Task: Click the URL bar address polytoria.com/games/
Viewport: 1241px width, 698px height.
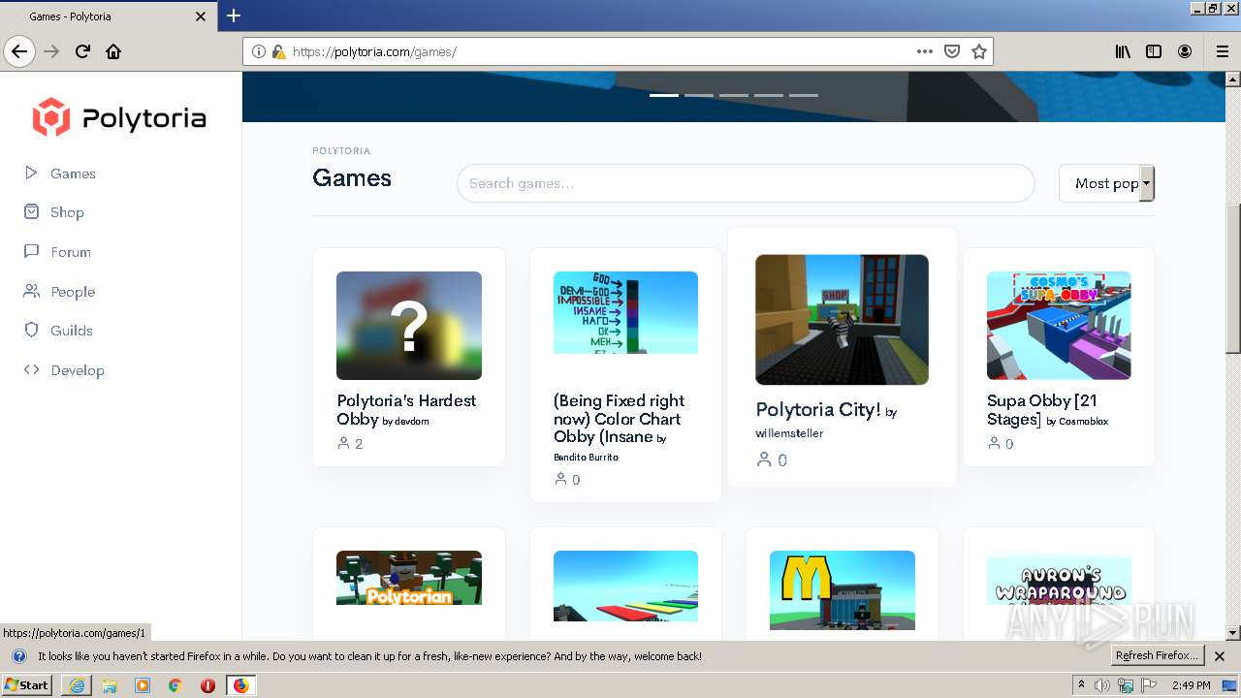Action: tap(374, 51)
